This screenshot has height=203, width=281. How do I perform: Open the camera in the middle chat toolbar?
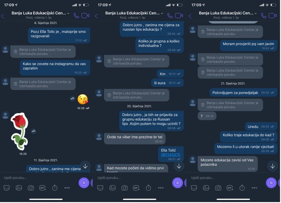[x=124, y=188]
